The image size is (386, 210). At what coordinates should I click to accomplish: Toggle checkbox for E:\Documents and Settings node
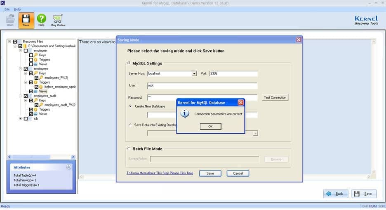(x=20, y=46)
